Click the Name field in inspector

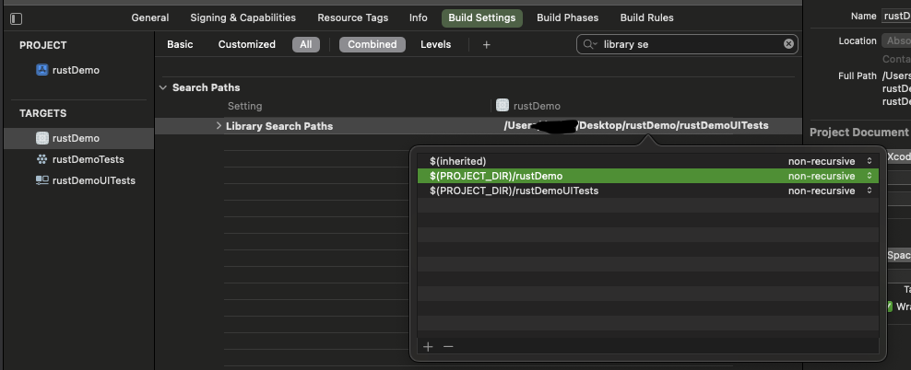896,17
